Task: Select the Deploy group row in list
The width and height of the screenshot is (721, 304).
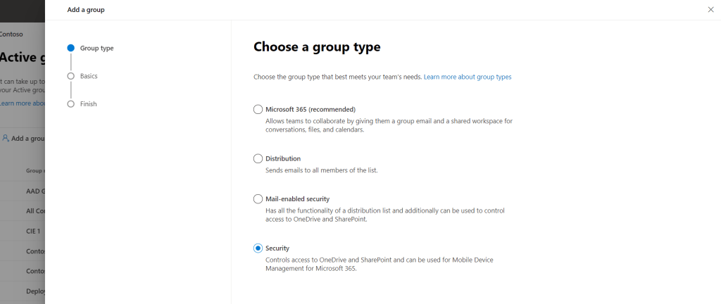Action: [x=35, y=291]
